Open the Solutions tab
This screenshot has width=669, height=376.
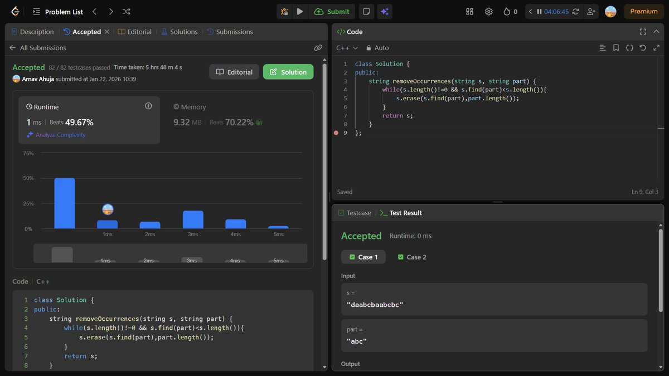point(180,32)
